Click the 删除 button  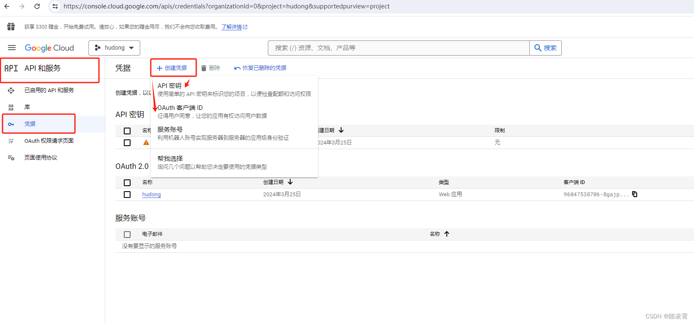point(210,68)
